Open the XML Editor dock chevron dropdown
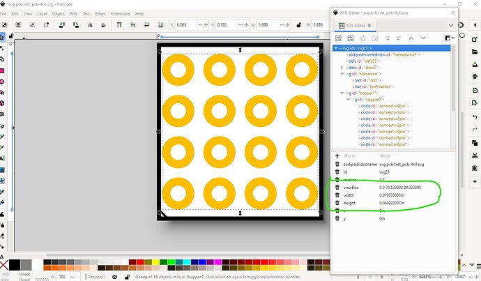The width and height of the screenshot is (481, 281). tap(450, 26)
